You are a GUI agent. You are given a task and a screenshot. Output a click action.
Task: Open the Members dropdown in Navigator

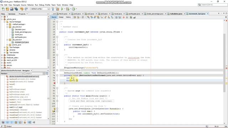pyautogui.click(x=12, y=74)
